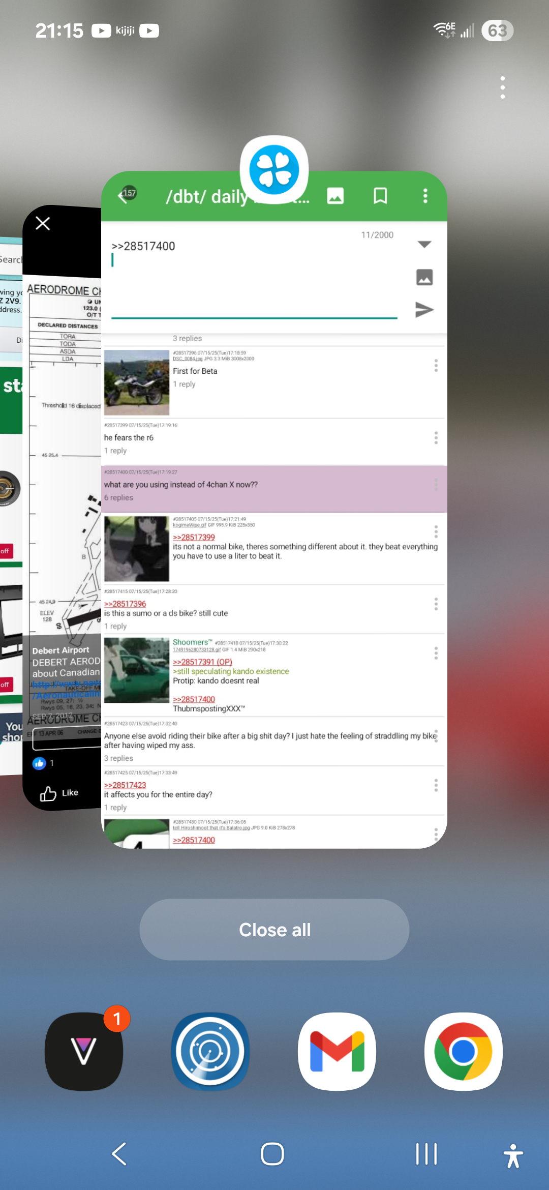The height and width of the screenshot is (1190, 549).
Task: Send the reply with the arrow icon
Action: (424, 309)
